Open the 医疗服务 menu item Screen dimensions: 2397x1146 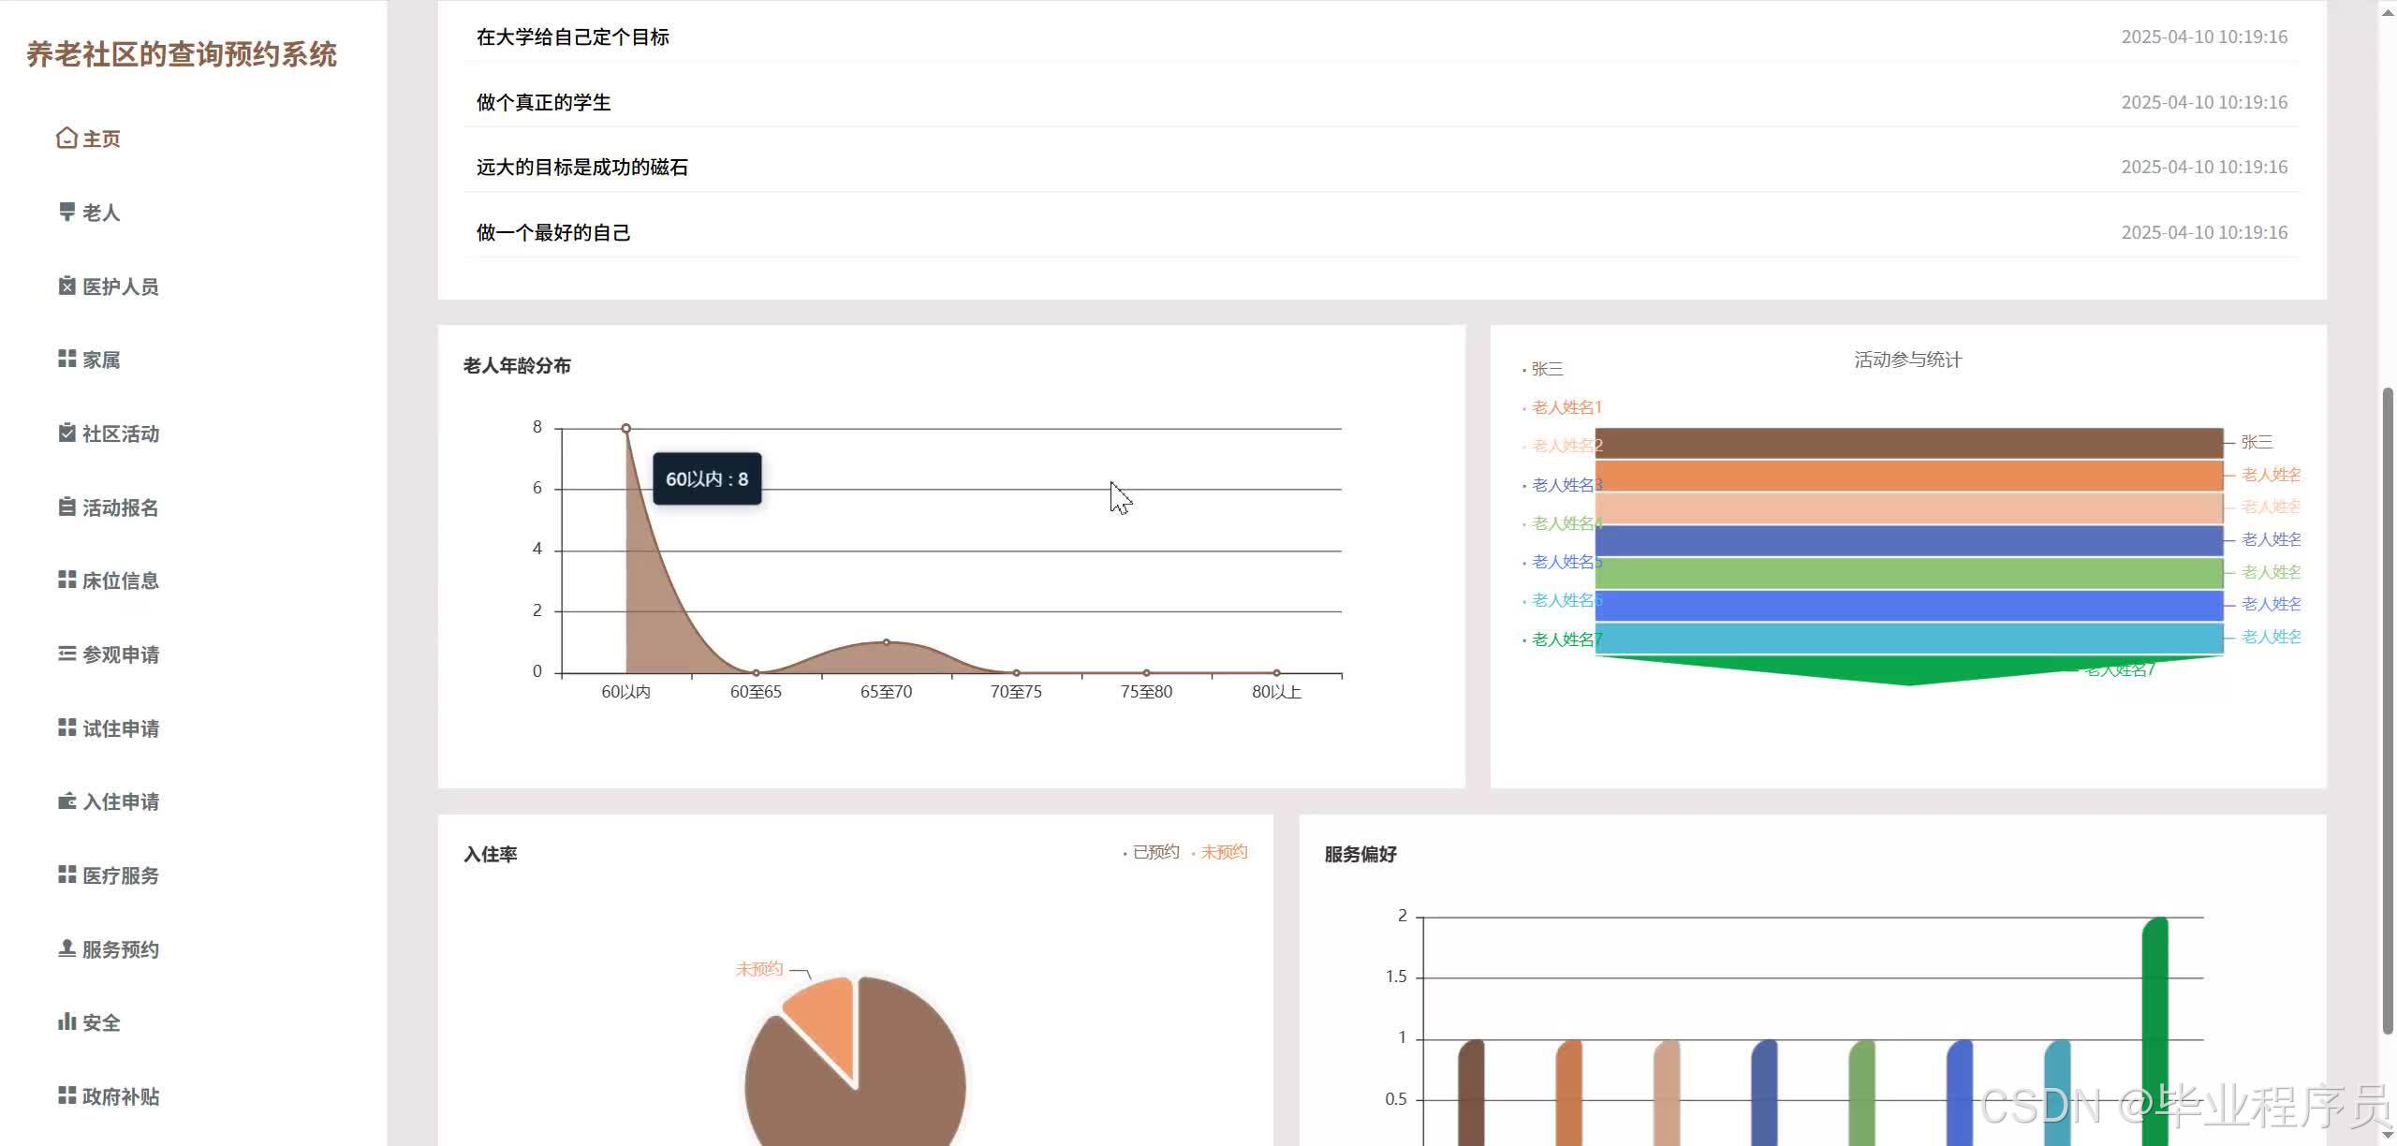(x=120, y=875)
